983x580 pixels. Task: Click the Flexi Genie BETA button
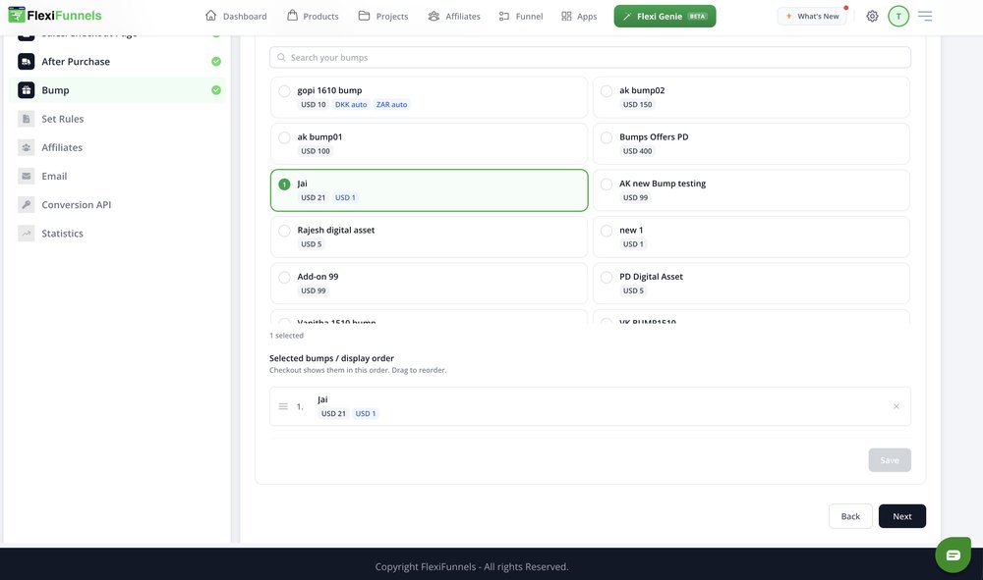pyautogui.click(x=665, y=17)
